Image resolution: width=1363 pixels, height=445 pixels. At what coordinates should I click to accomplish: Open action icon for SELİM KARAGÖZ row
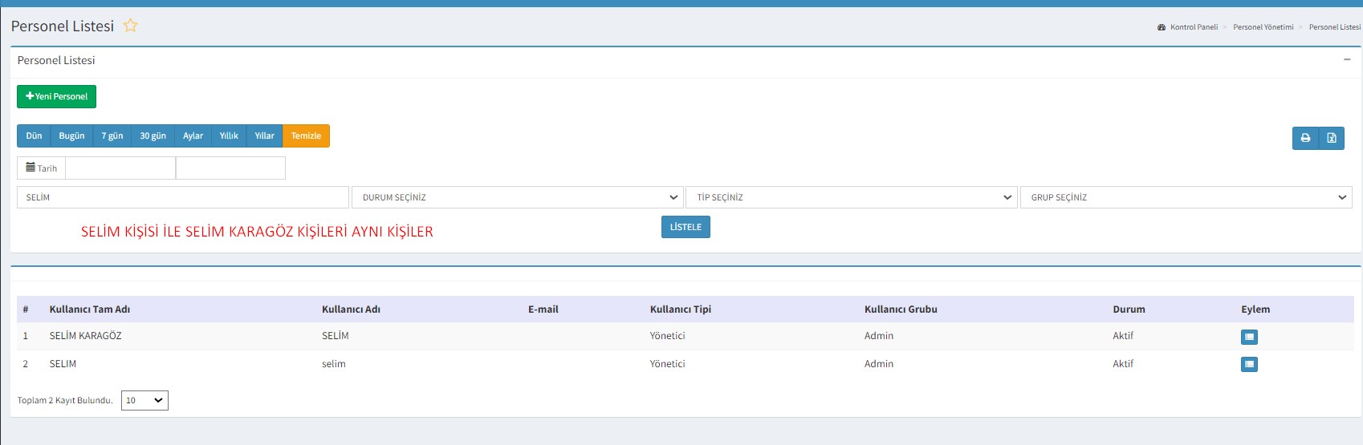point(1249,337)
